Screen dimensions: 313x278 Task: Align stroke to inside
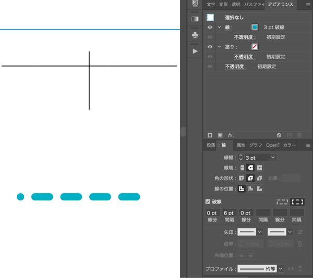[250, 188]
